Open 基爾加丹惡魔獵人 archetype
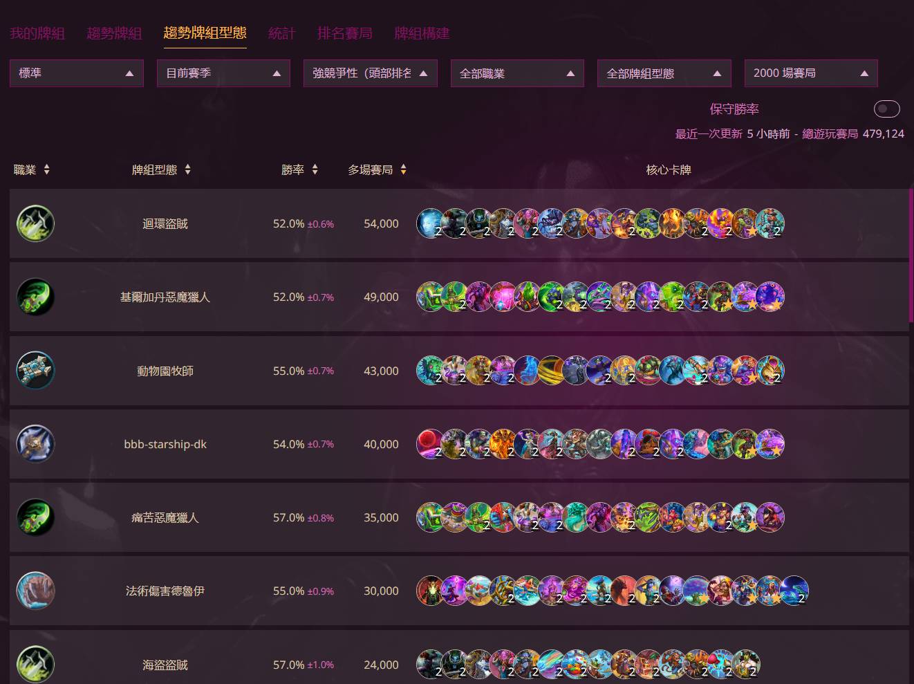Viewport: 914px width, 684px height. click(165, 297)
